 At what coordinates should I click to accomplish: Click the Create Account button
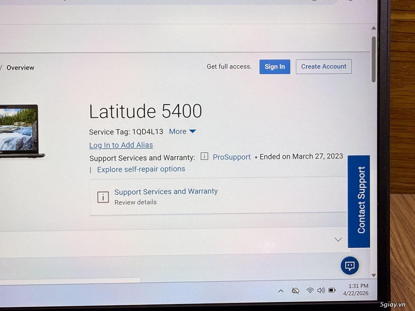pyautogui.click(x=323, y=66)
